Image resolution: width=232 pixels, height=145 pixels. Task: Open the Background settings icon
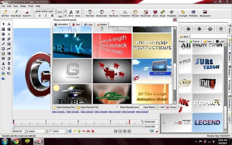coord(205,13)
